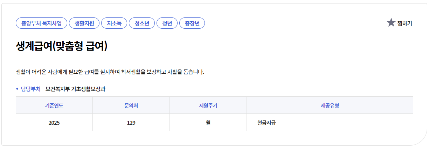Click the 기준연도 column header
This screenshot has height=147, width=429.
coord(54,105)
